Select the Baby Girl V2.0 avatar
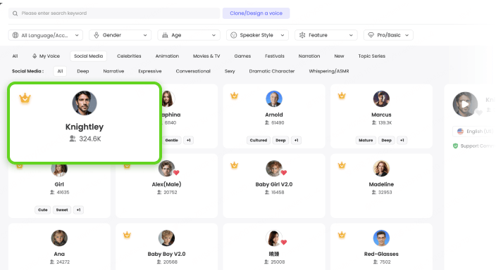 274,169
